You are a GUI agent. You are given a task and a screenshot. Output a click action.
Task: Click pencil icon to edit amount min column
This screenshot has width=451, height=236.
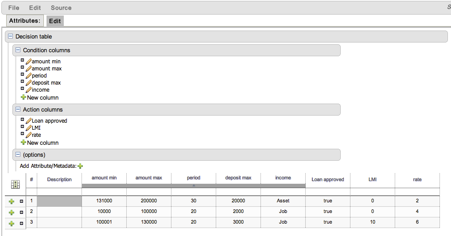29,62
